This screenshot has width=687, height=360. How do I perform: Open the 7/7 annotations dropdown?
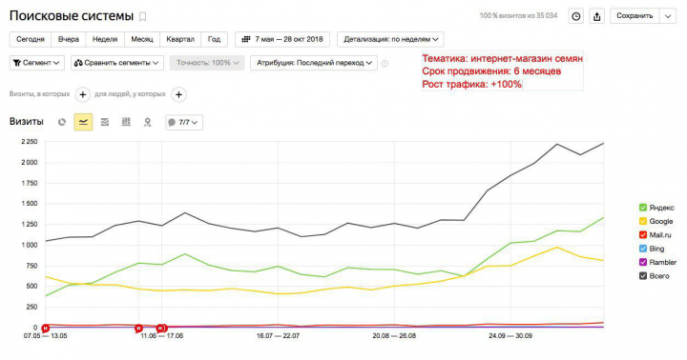184,123
